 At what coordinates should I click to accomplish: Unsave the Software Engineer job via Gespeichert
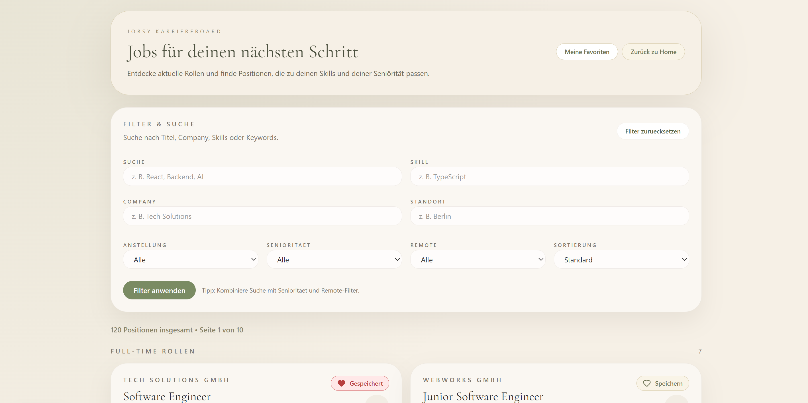[360, 383]
